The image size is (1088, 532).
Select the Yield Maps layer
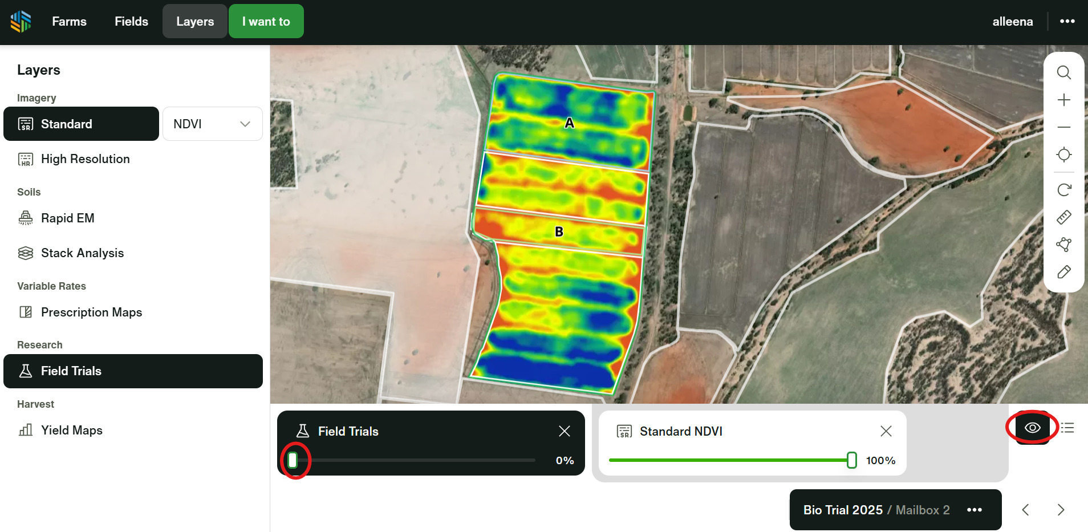click(71, 430)
